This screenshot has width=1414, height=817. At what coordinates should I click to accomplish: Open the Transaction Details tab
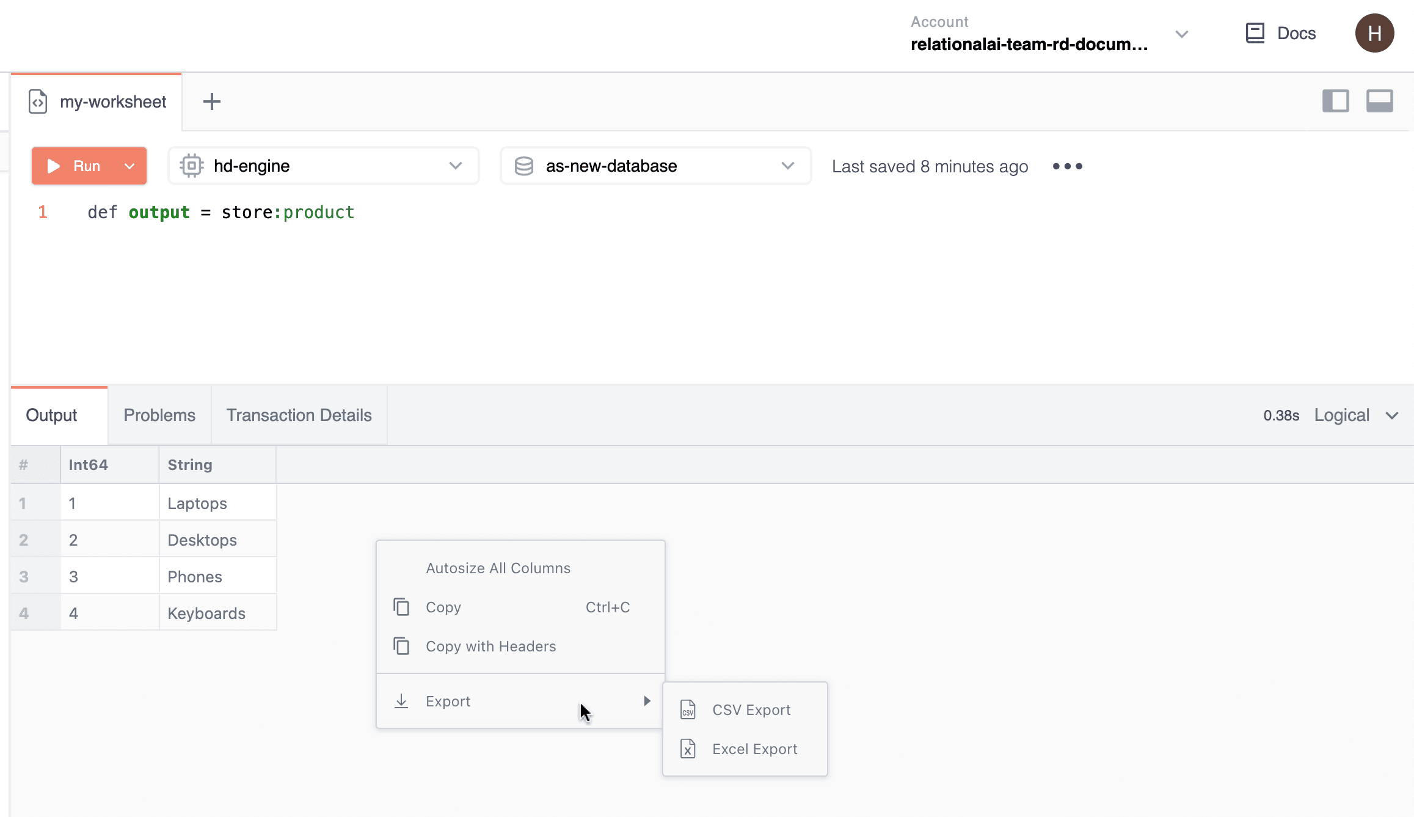(299, 416)
